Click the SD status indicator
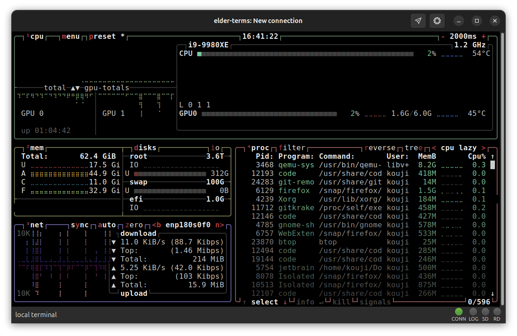 click(x=485, y=312)
